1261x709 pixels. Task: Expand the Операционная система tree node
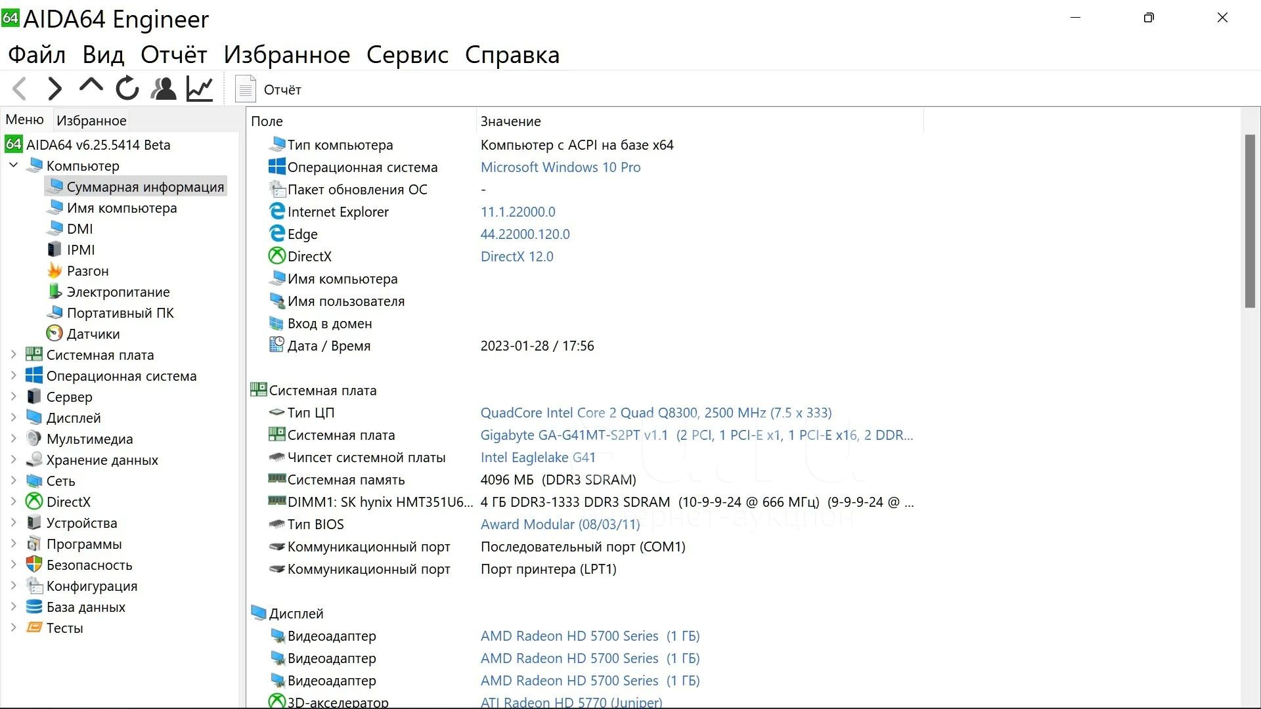(x=14, y=376)
